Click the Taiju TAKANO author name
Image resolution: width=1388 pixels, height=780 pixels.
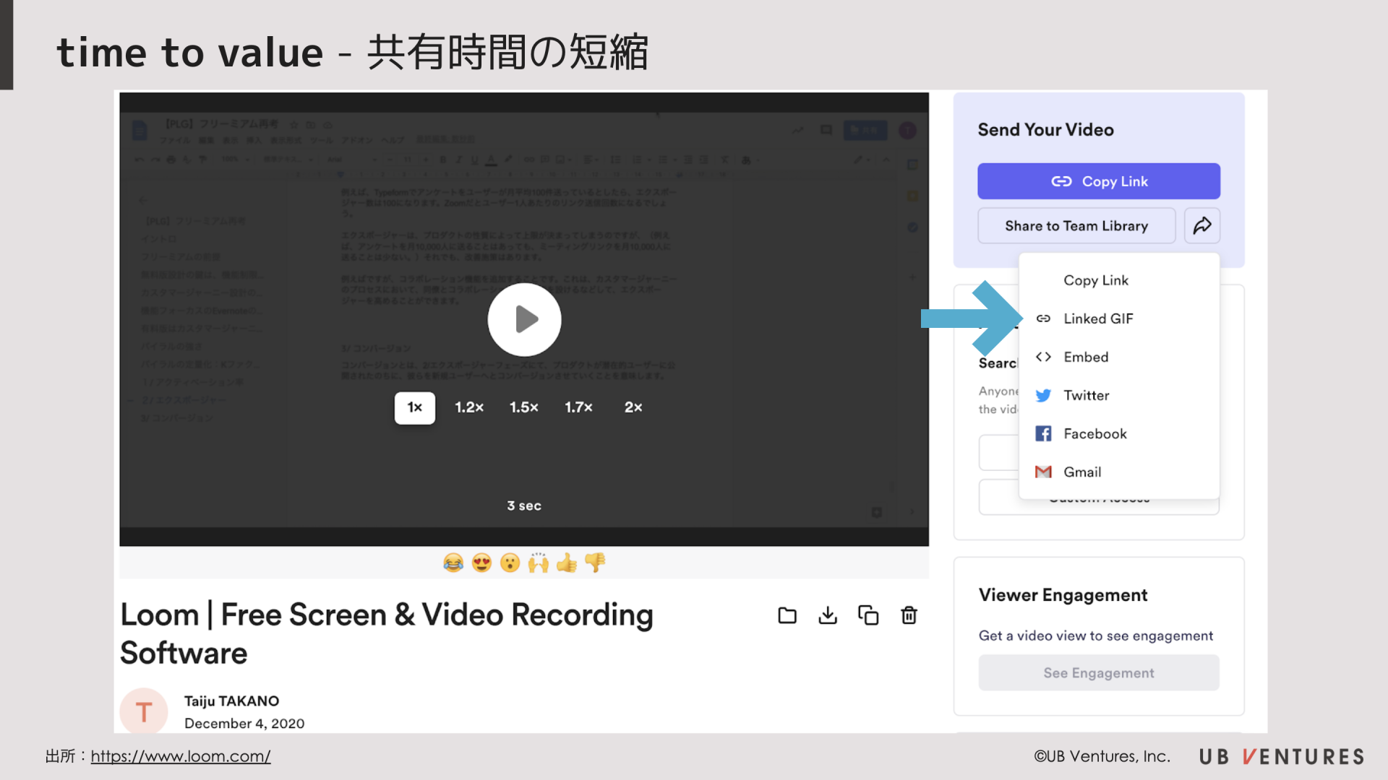(231, 701)
